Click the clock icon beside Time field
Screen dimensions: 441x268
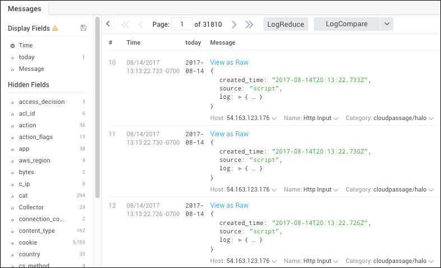(x=12, y=46)
